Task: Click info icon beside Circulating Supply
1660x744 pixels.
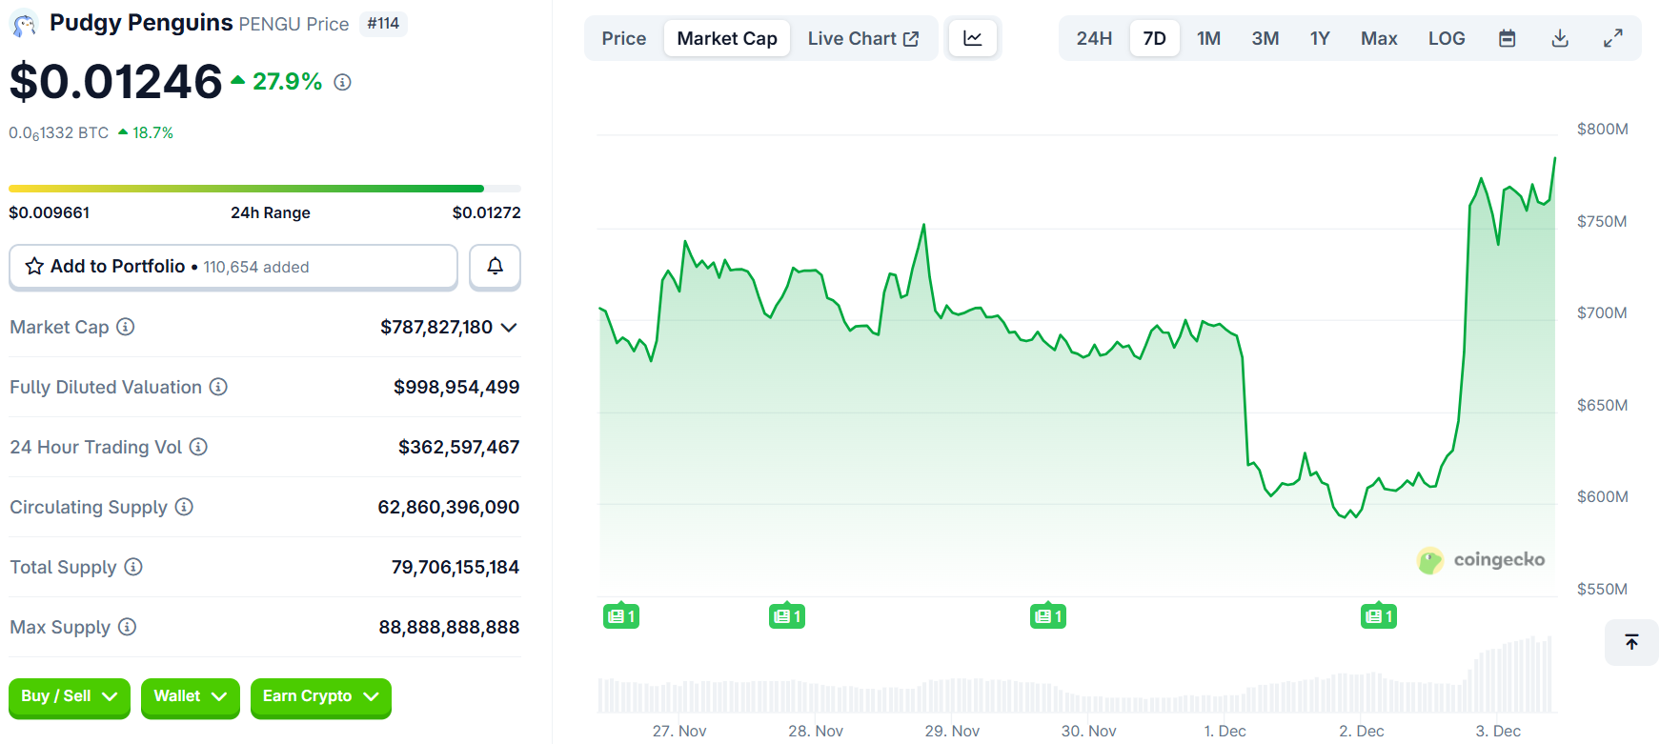Action: pyautogui.click(x=184, y=507)
